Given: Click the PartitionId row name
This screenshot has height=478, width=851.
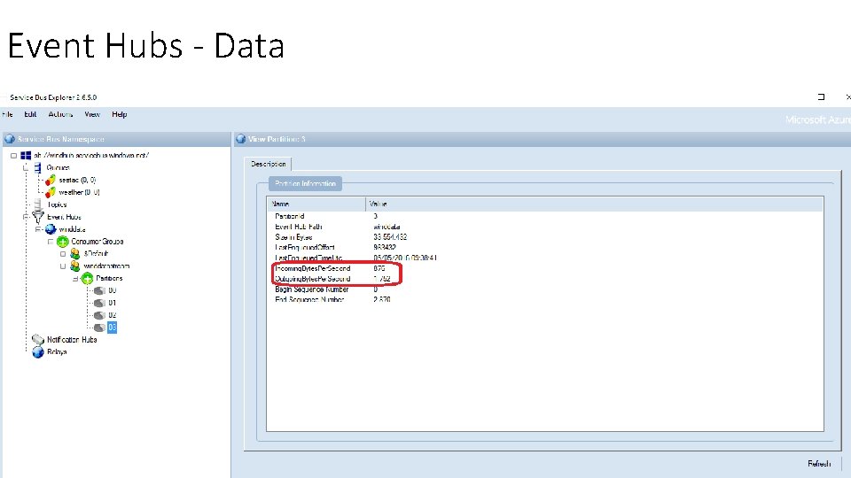Looking at the screenshot, I should tap(290, 216).
